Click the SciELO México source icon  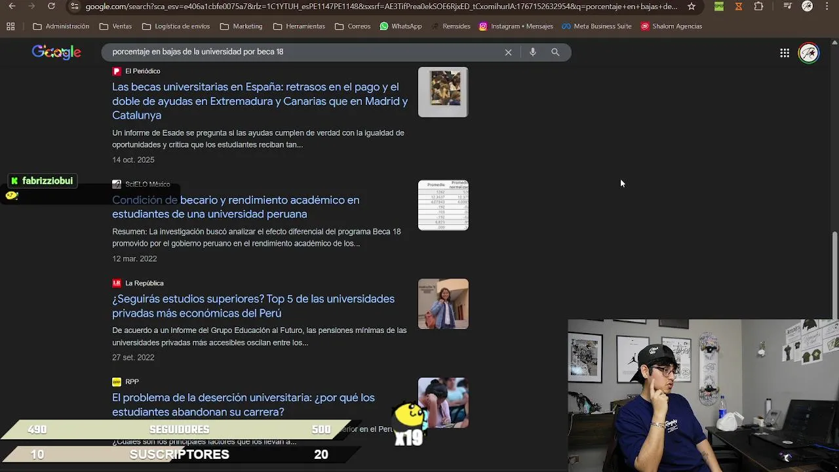pyautogui.click(x=117, y=185)
